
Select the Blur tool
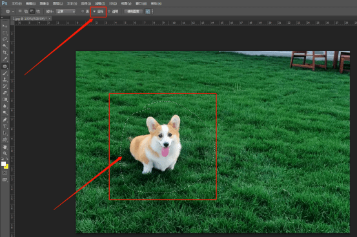coord(5,106)
